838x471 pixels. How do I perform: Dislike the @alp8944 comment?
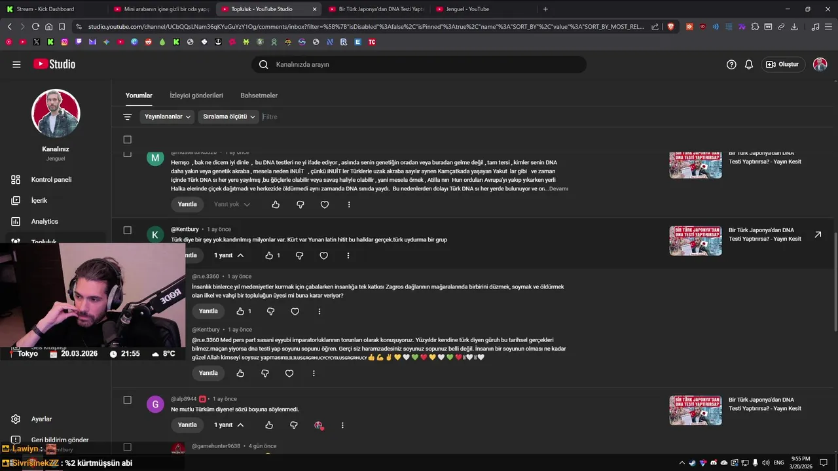294,425
